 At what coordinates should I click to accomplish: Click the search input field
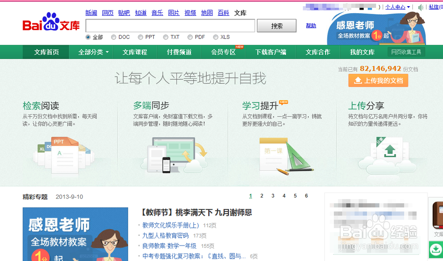(x=170, y=26)
